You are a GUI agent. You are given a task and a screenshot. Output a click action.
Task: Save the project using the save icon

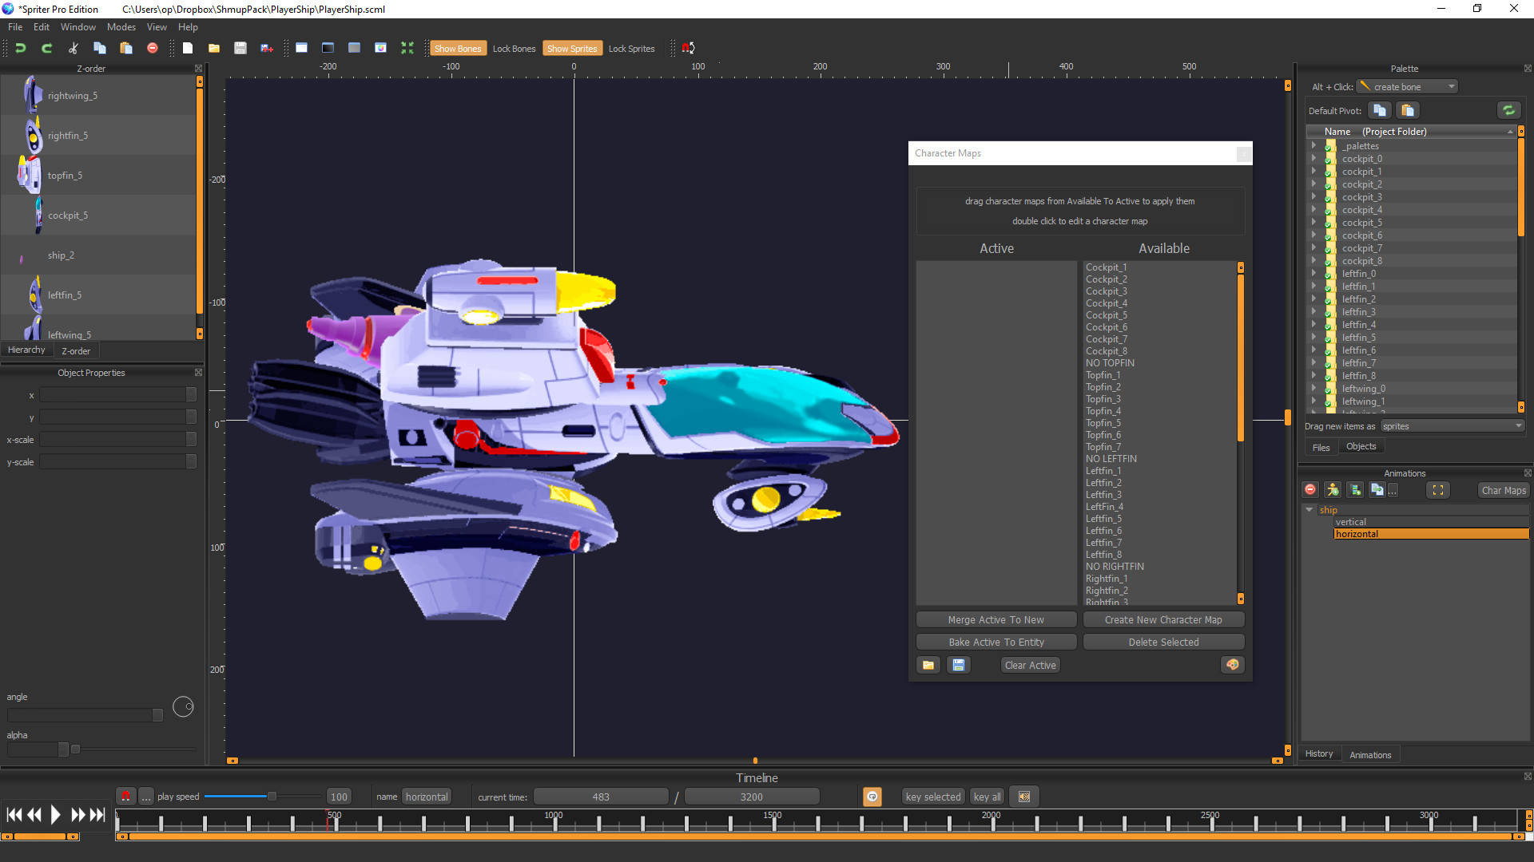[x=240, y=48]
